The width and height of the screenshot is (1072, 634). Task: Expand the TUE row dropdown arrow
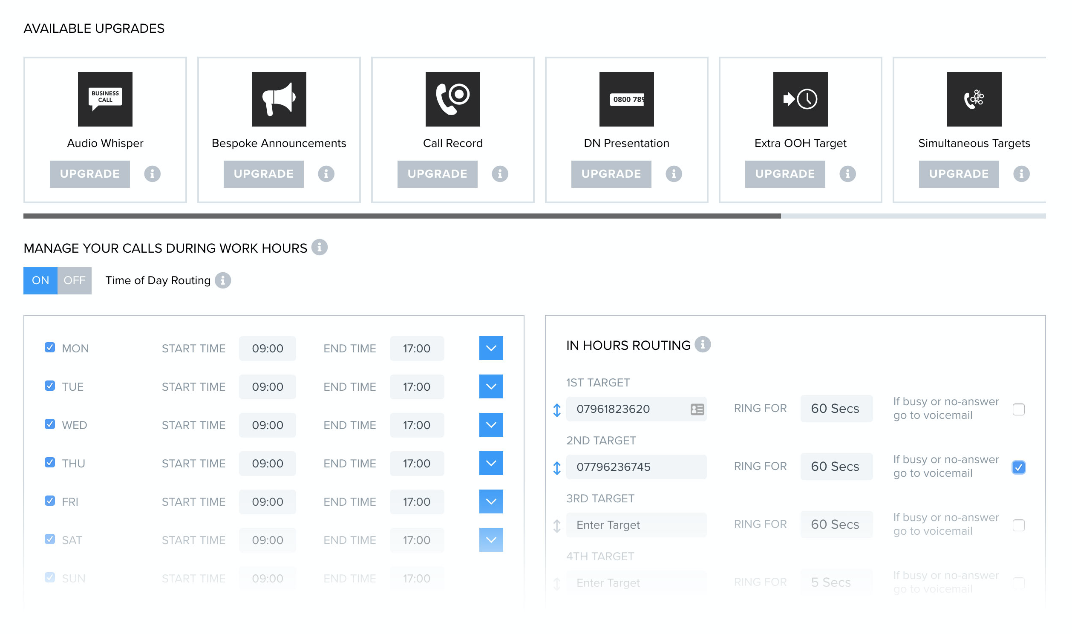(x=491, y=386)
